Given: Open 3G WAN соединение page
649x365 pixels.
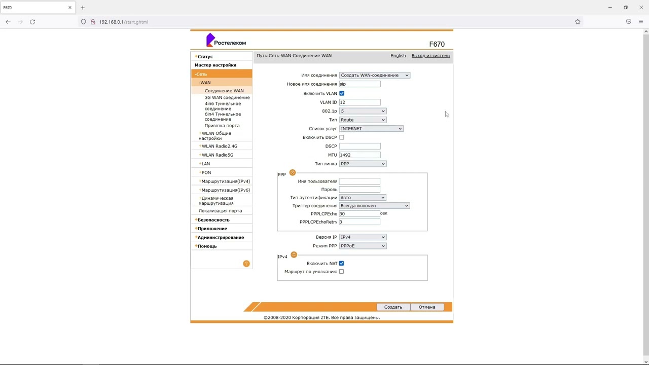Looking at the screenshot, I should [x=227, y=97].
